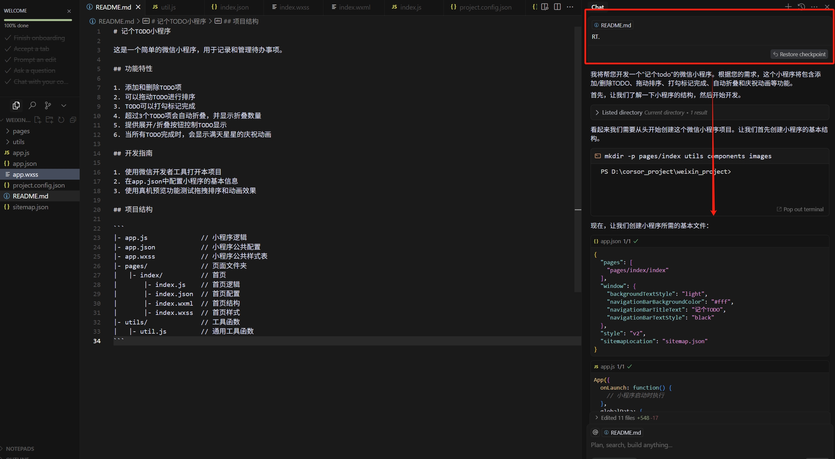Image resolution: width=835 pixels, height=459 pixels.
Task: Click the README.md info icon in breadcrumb
Action: coord(93,21)
